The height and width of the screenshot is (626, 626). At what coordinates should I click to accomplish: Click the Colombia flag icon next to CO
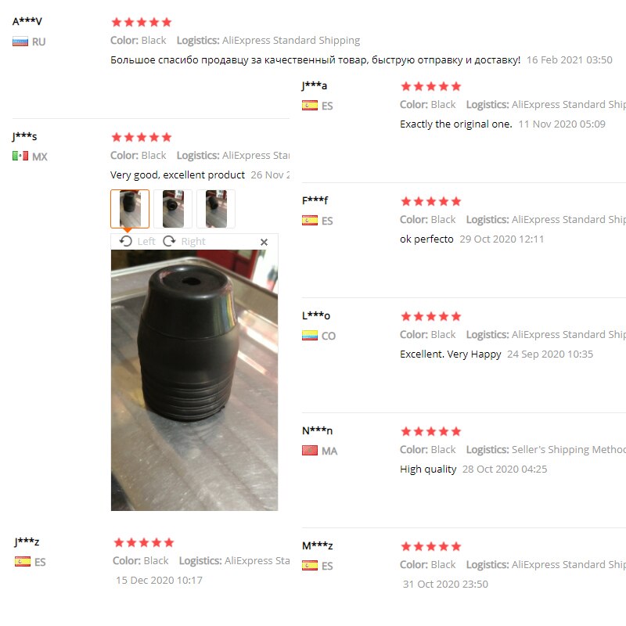click(x=310, y=336)
